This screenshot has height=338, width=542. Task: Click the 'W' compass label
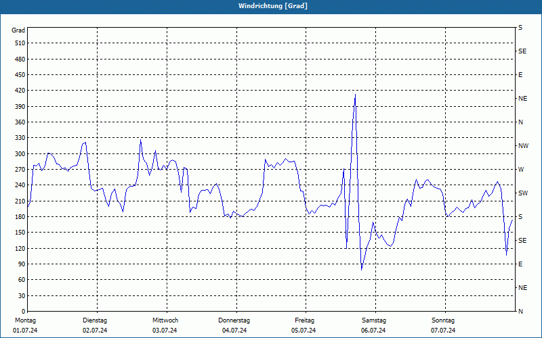(x=521, y=170)
